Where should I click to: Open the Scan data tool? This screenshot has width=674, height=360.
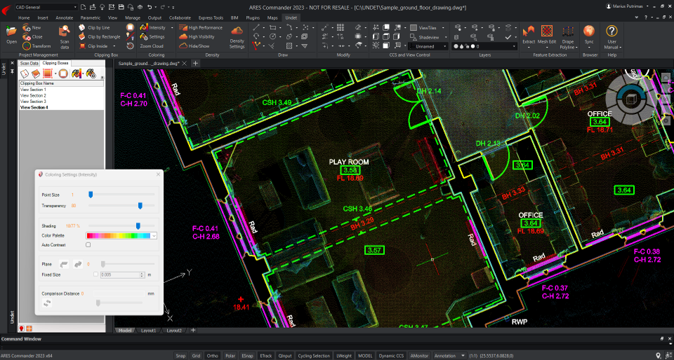(x=65, y=36)
